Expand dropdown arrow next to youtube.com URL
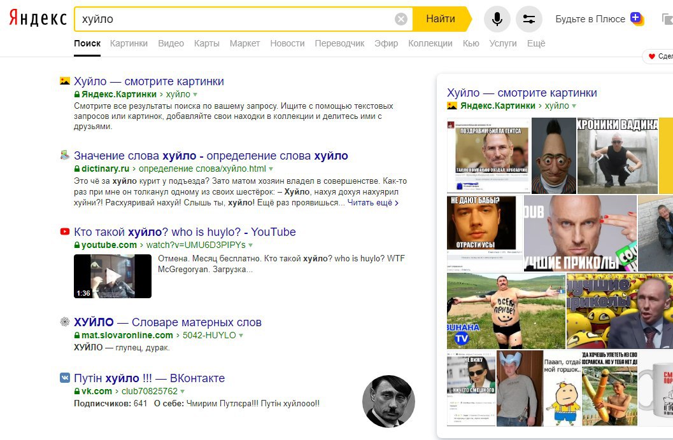This screenshot has height=440, width=673. (x=251, y=245)
